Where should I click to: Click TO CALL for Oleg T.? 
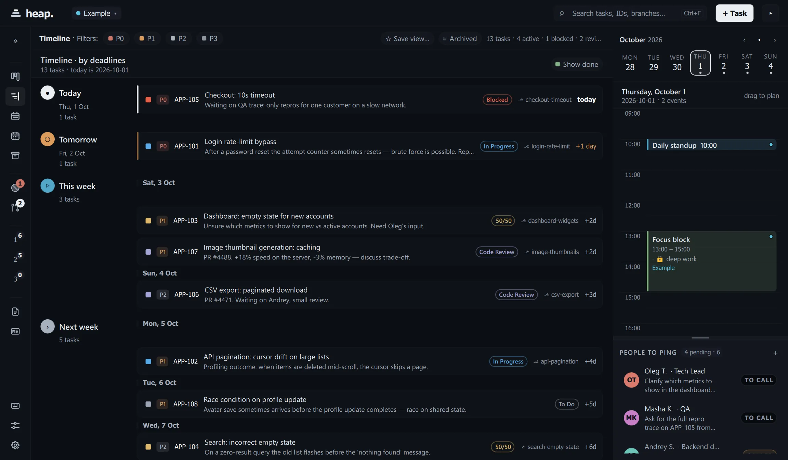pos(759,380)
